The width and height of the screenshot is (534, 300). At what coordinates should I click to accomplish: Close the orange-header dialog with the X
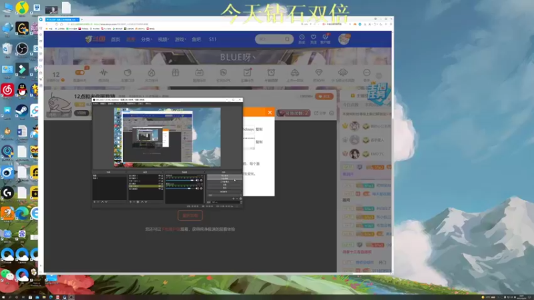click(x=270, y=112)
